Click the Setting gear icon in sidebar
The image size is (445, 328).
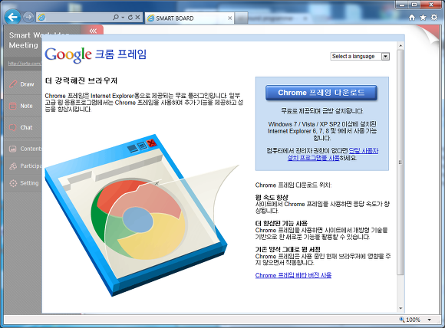[x=13, y=183]
